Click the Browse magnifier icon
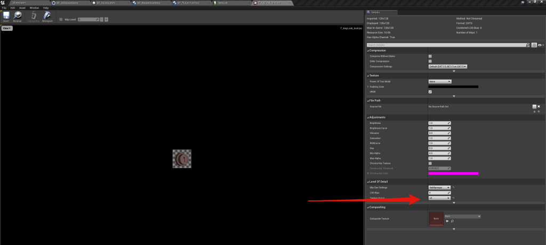 (x=18, y=18)
